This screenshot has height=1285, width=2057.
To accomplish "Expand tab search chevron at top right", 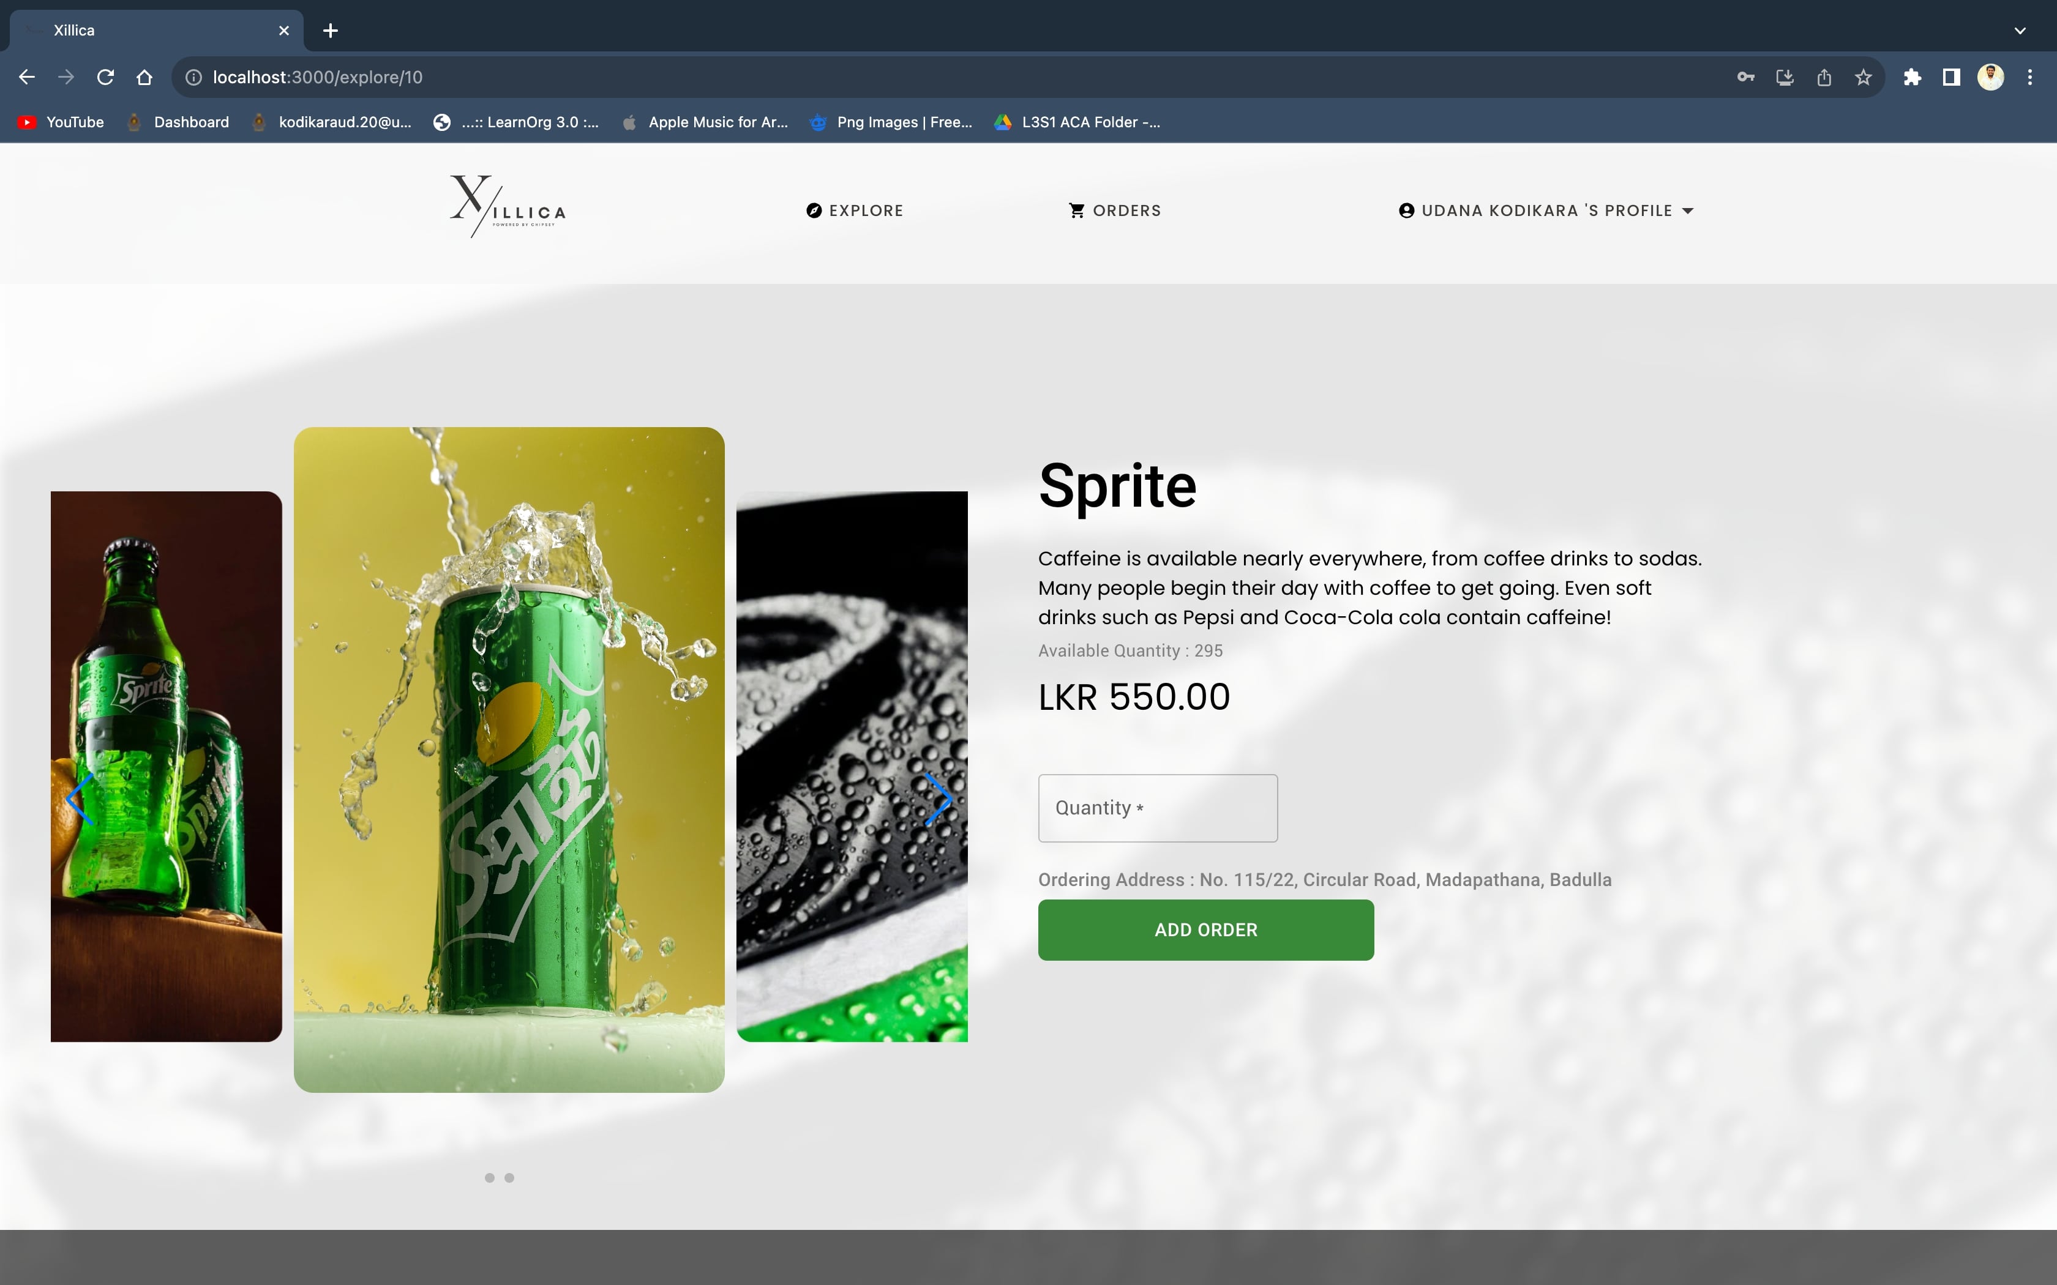I will pos(2020,31).
